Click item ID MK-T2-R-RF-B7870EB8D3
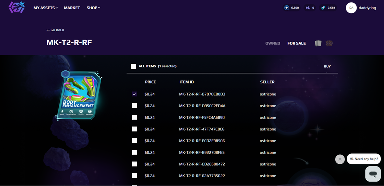This screenshot has width=384, height=186. [x=202, y=94]
